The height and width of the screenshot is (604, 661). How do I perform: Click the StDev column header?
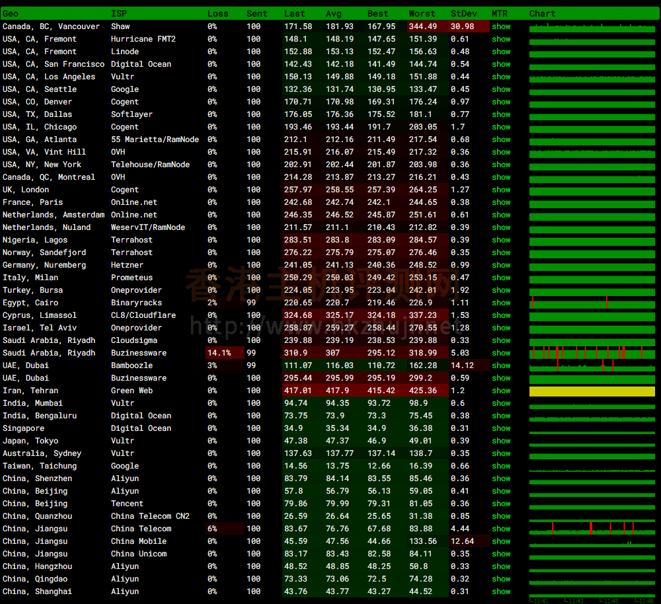tap(464, 13)
